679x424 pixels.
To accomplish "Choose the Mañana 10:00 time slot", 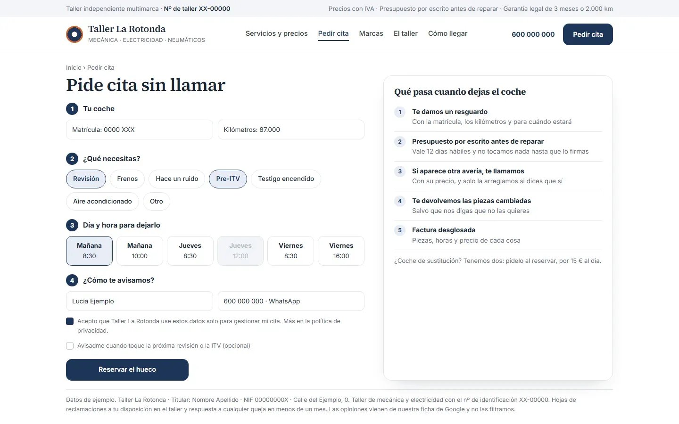I will tap(140, 251).
